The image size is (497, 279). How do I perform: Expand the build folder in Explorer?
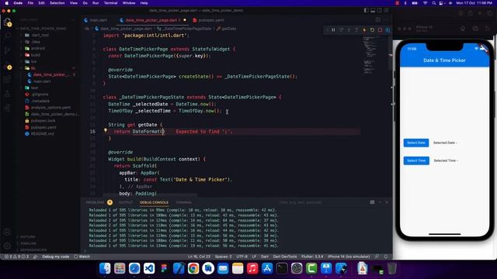tap(36, 55)
